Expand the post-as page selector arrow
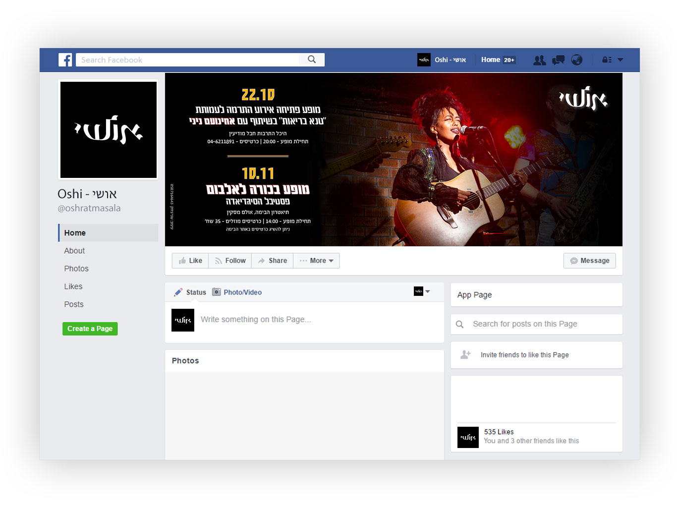 coord(428,291)
